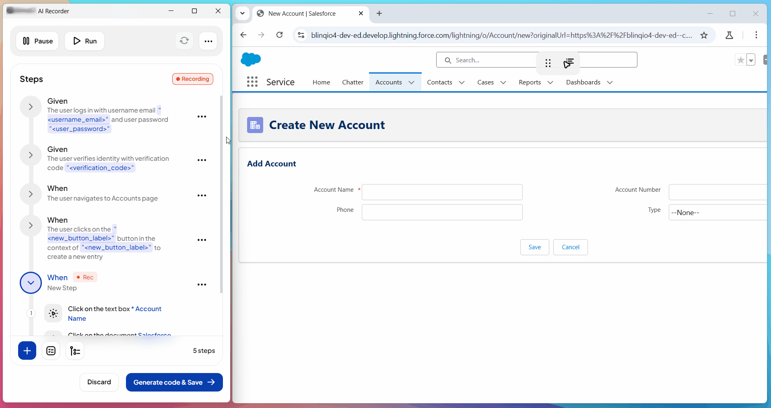Image resolution: width=771 pixels, height=408 pixels.
Task: Open the Reports tab dropdown chevron
Action: 550,82
